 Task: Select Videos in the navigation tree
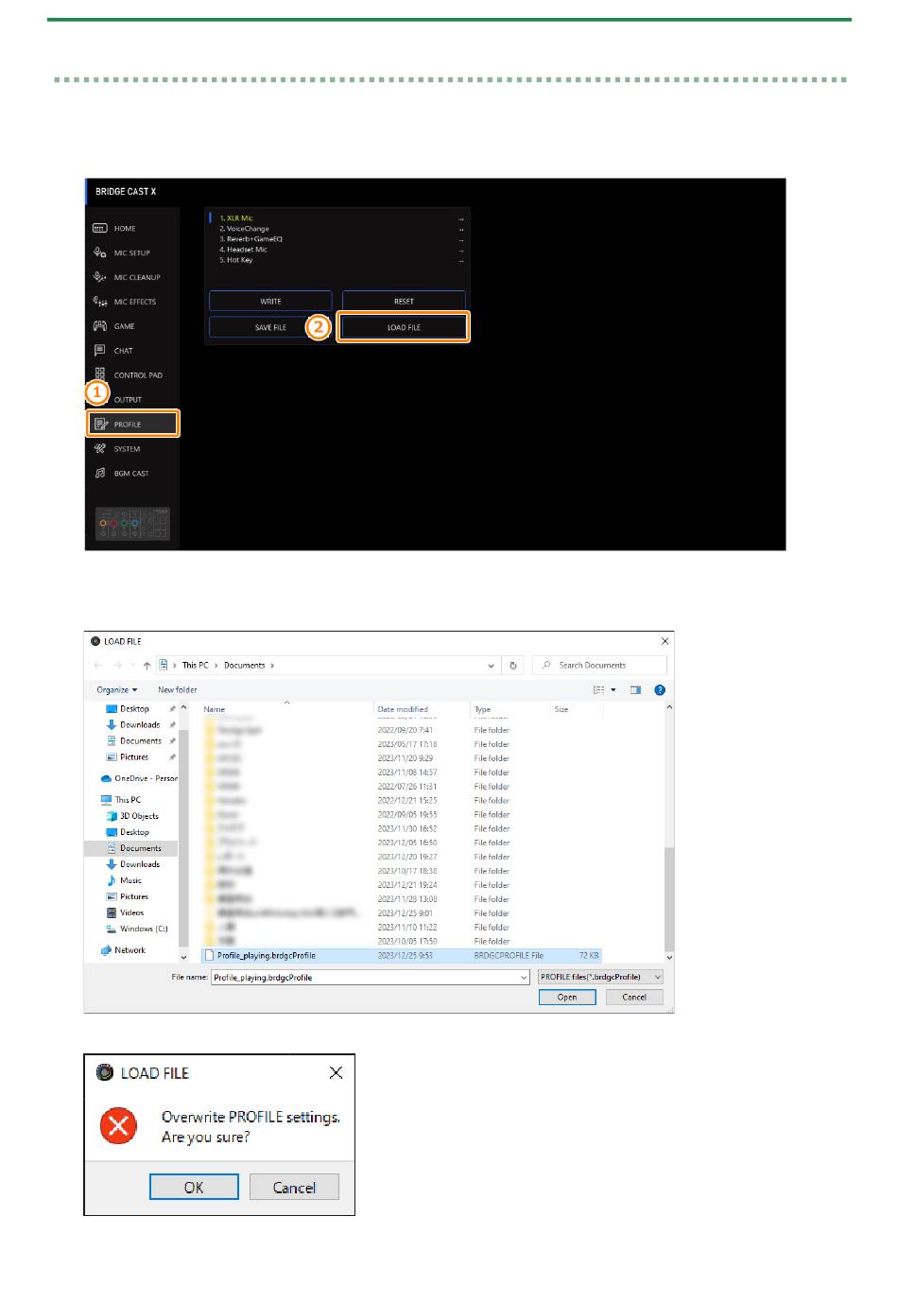click(x=131, y=913)
